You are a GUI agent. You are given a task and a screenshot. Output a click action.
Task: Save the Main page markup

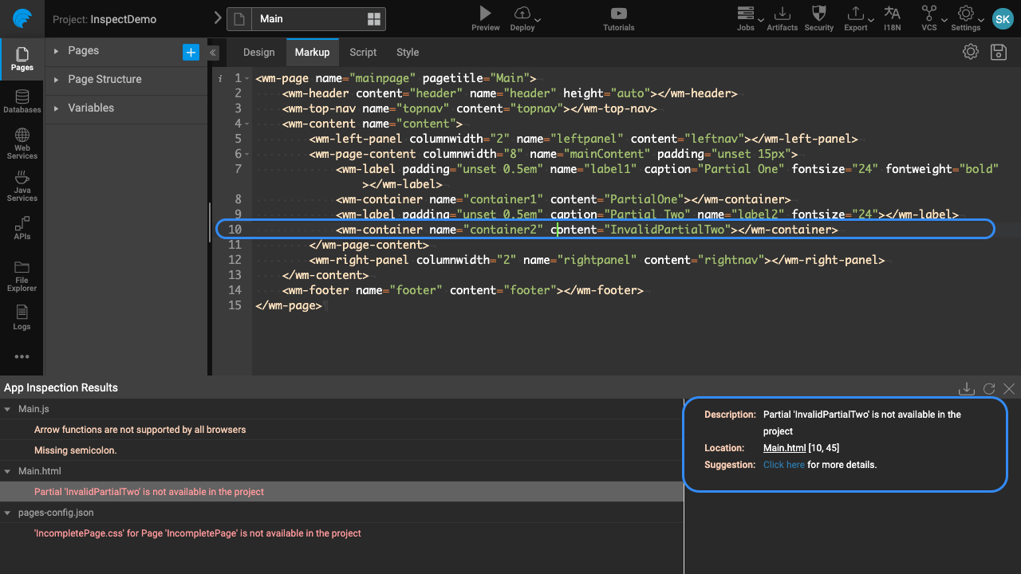pos(998,51)
